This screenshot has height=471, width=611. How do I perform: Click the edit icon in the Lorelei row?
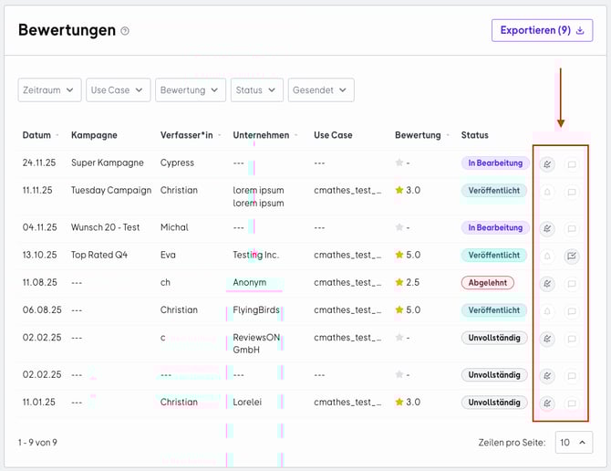pyautogui.click(x=547, y=403)
